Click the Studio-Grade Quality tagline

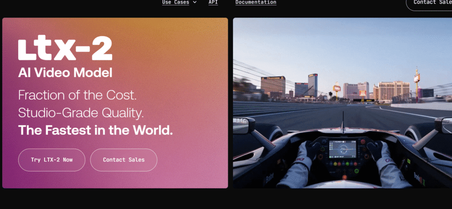[x=81, y=113]
